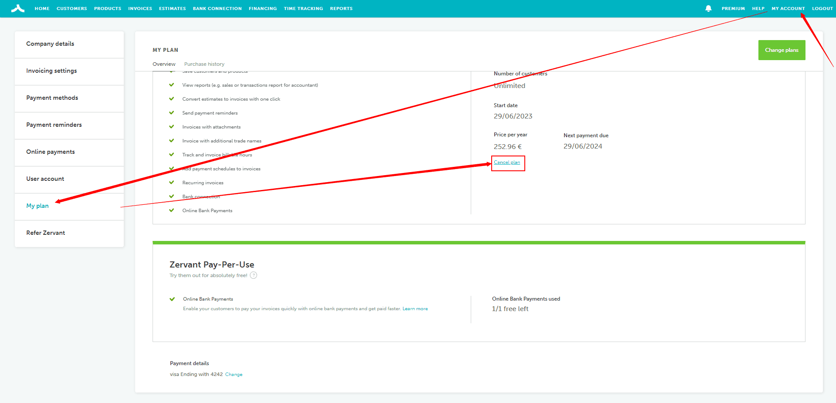Open Refer Zervant in the sidebar

(69, 233)
